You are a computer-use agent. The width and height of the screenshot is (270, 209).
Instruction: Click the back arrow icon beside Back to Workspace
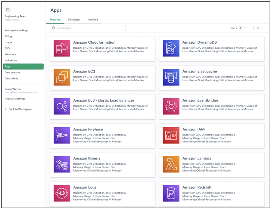[x=6, y=109]
